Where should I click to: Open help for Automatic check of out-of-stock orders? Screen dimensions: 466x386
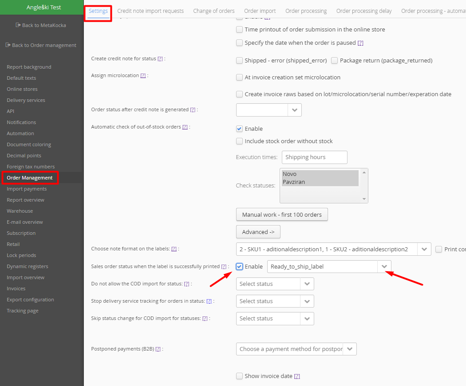point(185,127)
